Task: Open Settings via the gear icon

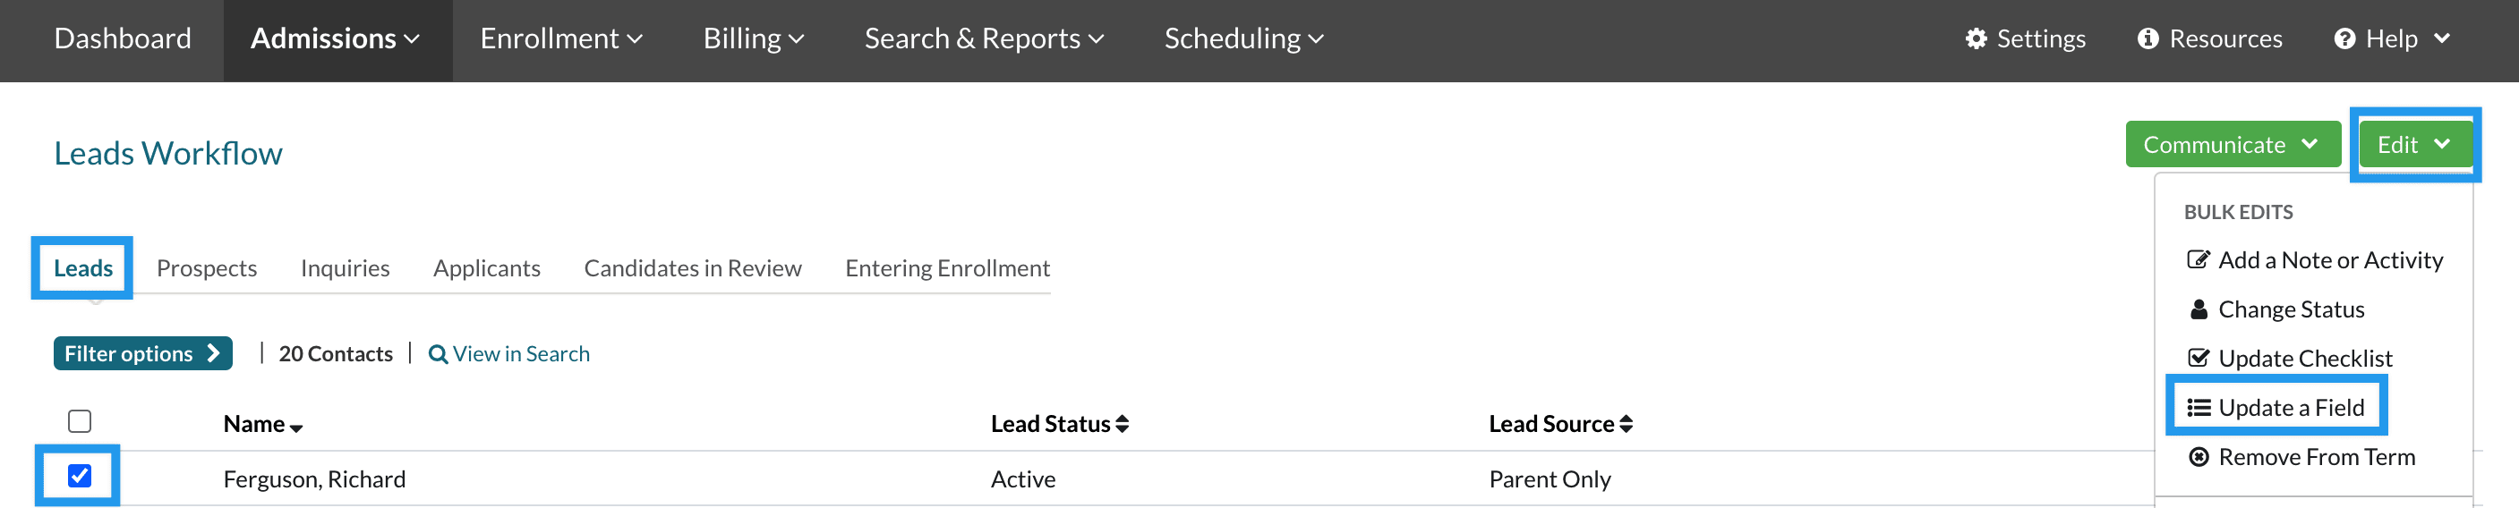Action: click(1976, 39)
